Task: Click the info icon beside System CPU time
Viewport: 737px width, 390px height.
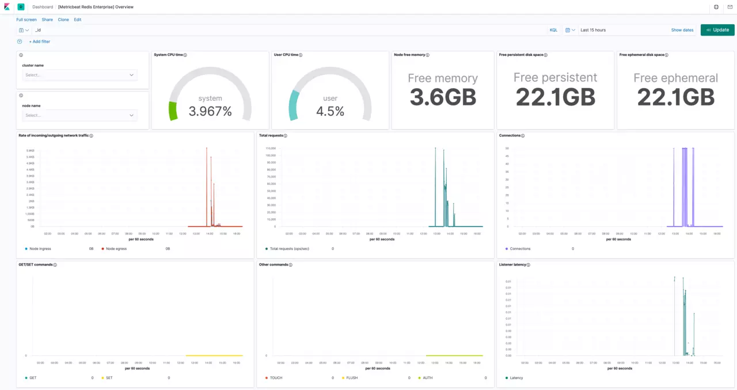Action: (185, 55)
